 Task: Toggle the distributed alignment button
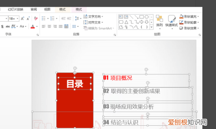(66, 26)
